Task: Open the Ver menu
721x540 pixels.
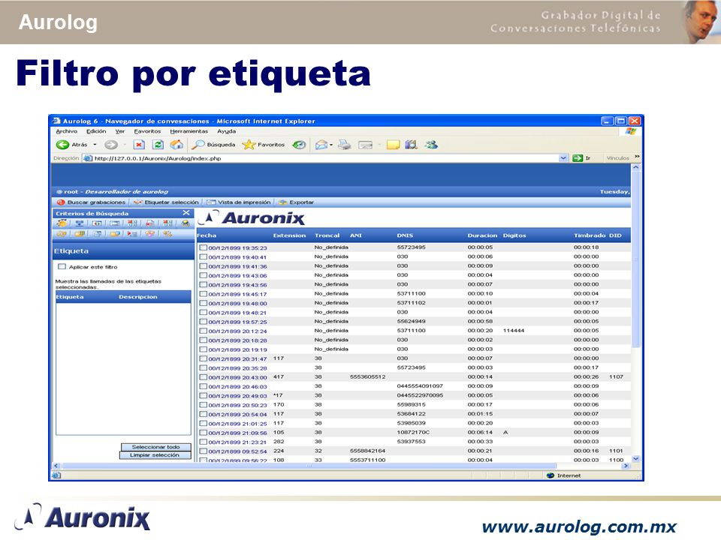Action: (120, 131)
